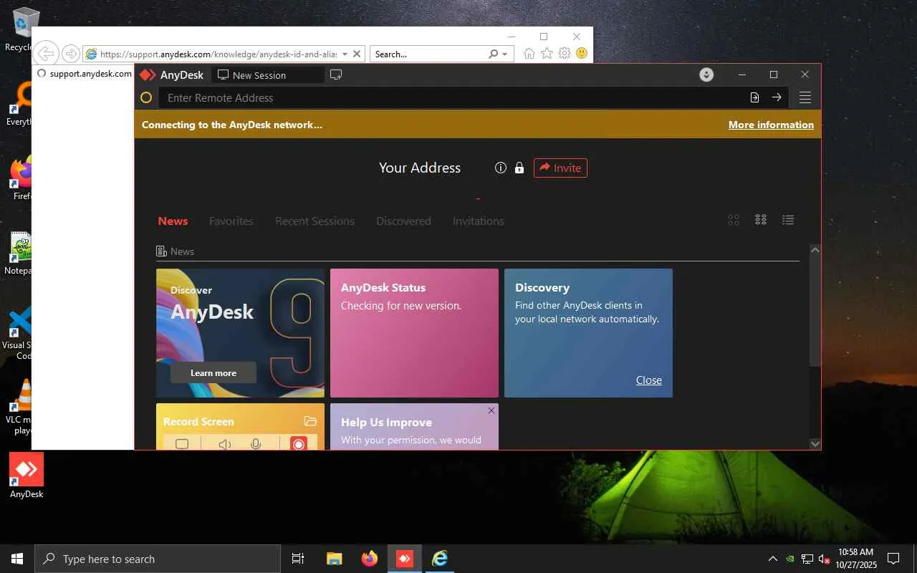Expand the search provider dropdown in Internet Explorer
This screenshot has height=573, width=917.
(505, 54)
